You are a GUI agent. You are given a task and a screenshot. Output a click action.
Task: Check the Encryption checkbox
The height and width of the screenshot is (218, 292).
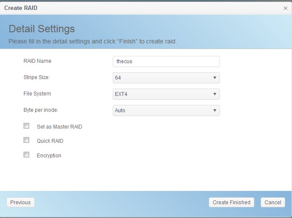click(x=27, y=155)
